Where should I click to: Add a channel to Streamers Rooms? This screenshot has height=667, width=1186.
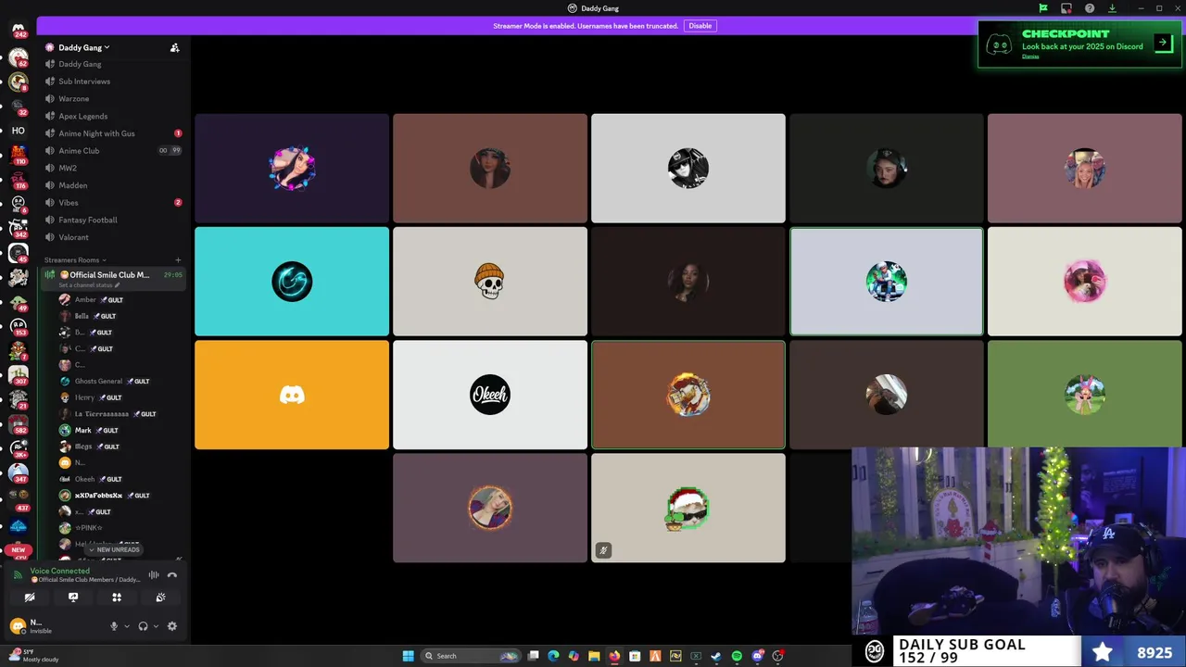click(178, 260)
